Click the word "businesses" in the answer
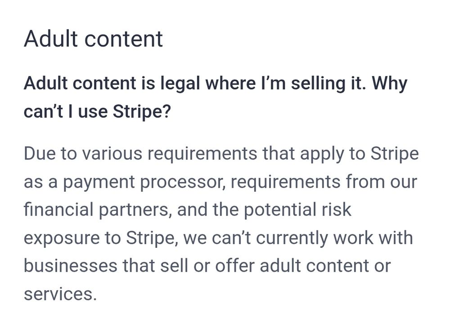Image resolution: width=450 pixels, height=326 pixels. [x=71, y=265]
